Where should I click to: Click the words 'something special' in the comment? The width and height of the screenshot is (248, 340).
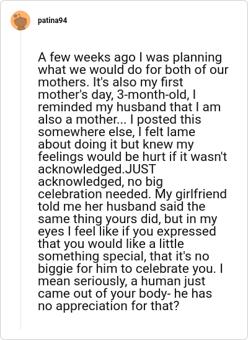click(91, 256)
